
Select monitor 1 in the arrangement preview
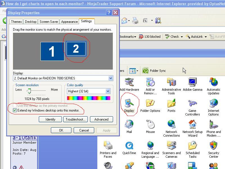coord(52,51)
